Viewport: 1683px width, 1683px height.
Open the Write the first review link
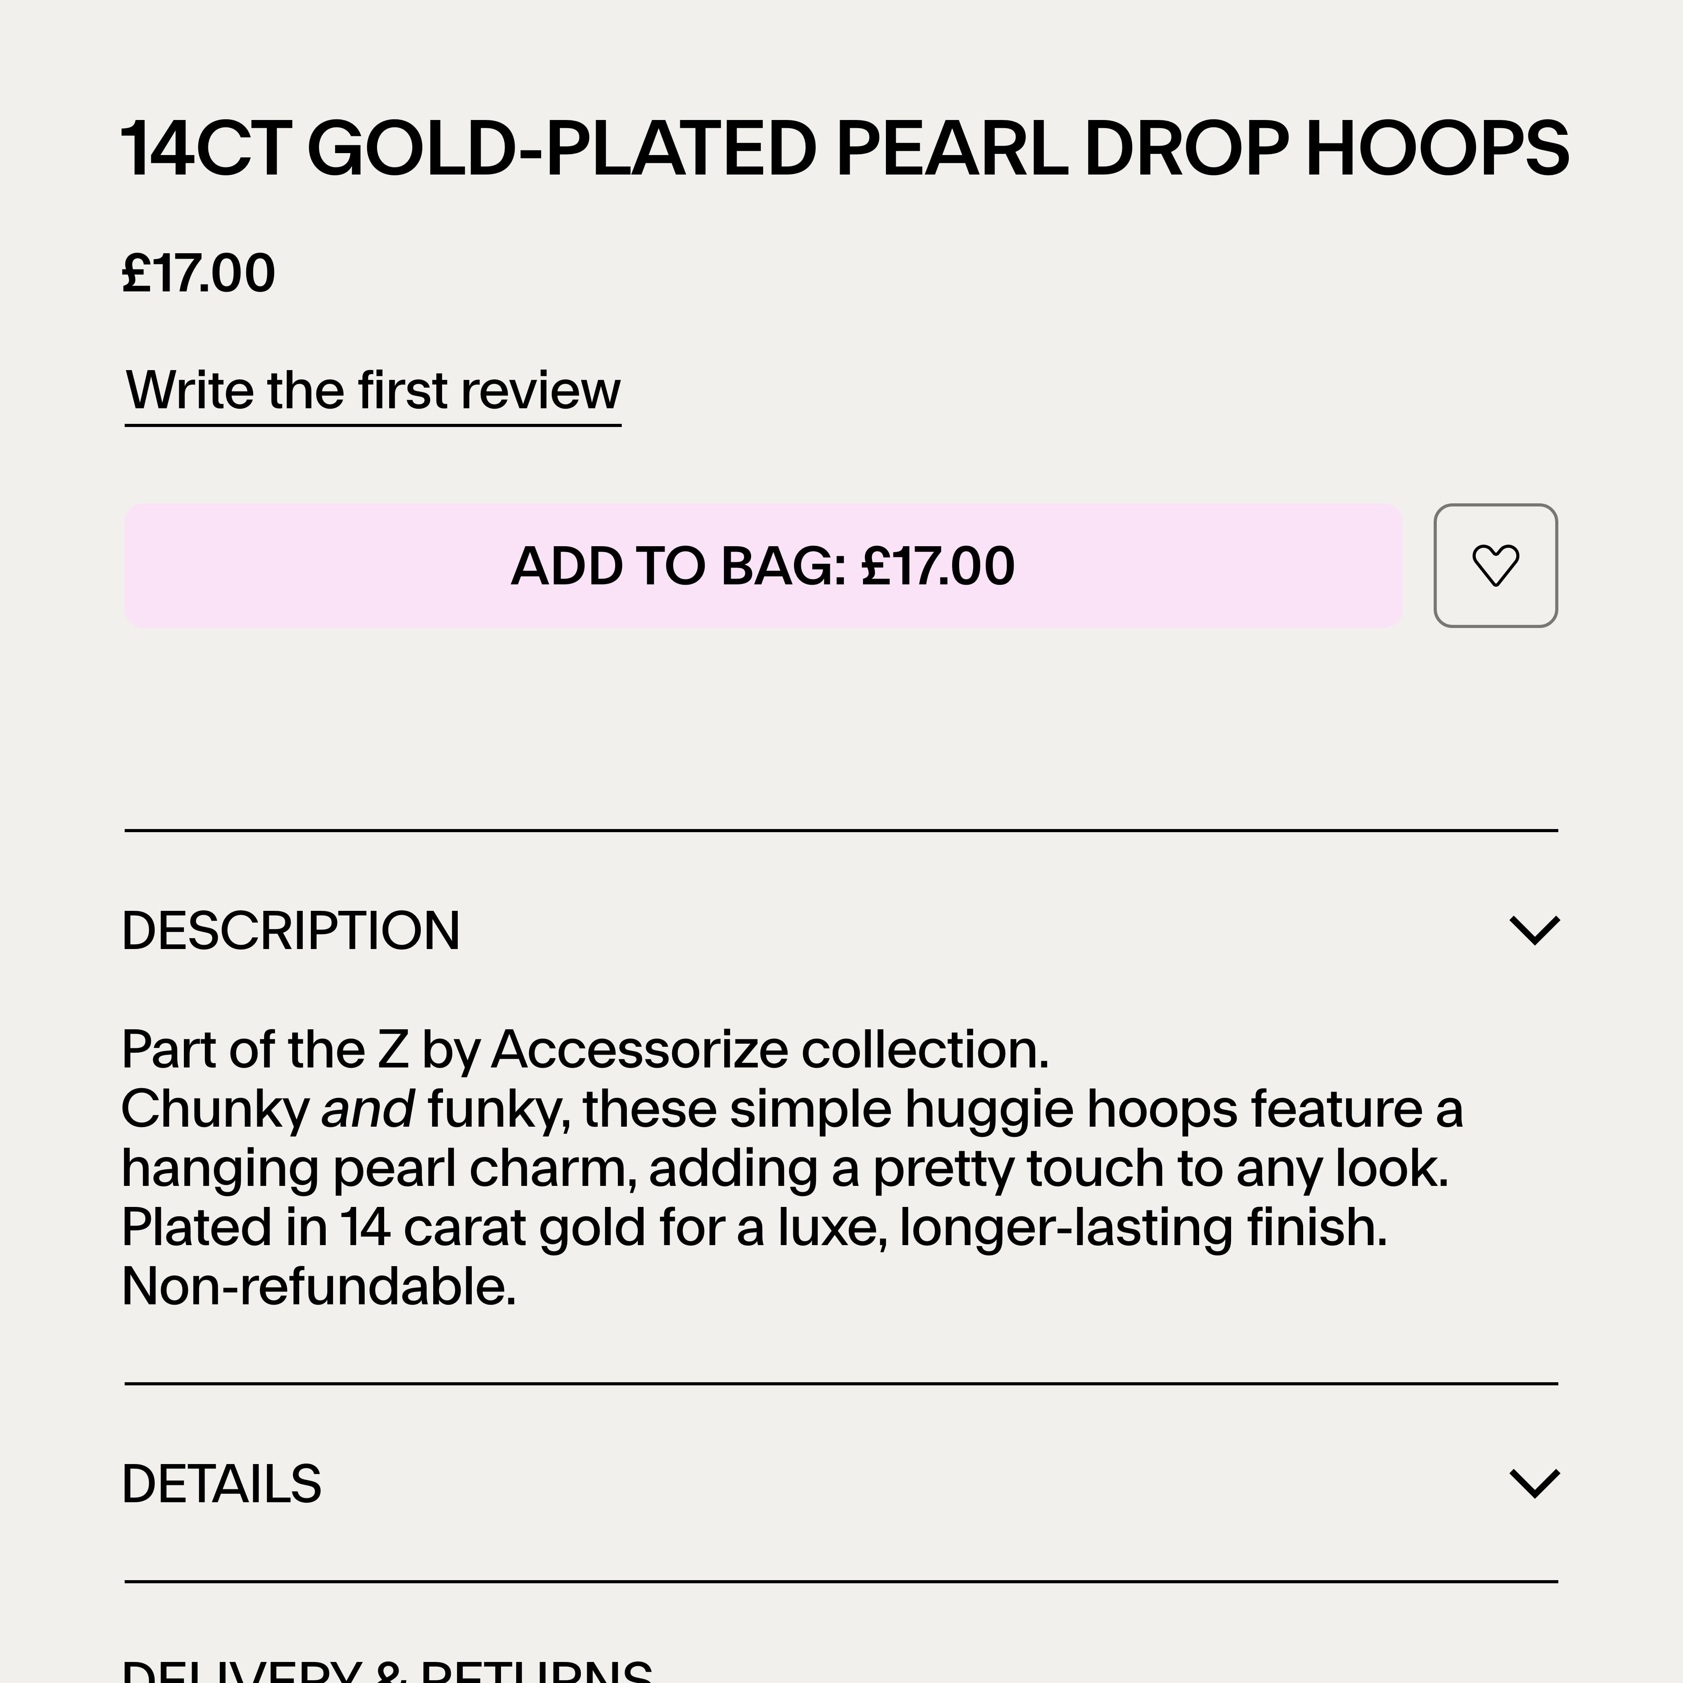point(373,390)
